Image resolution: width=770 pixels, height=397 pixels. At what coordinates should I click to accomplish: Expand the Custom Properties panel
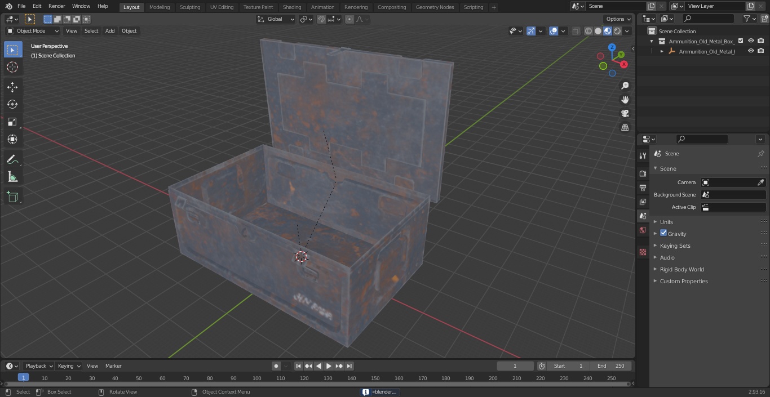683,281
